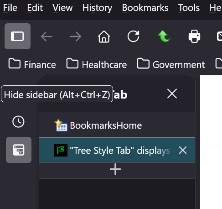Go back with the left arrow

pyautogui.click(x=46, y=37)
